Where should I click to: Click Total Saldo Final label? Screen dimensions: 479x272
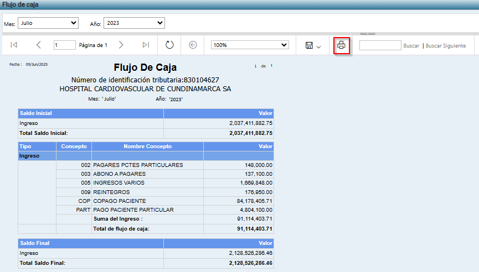point(43,263)
